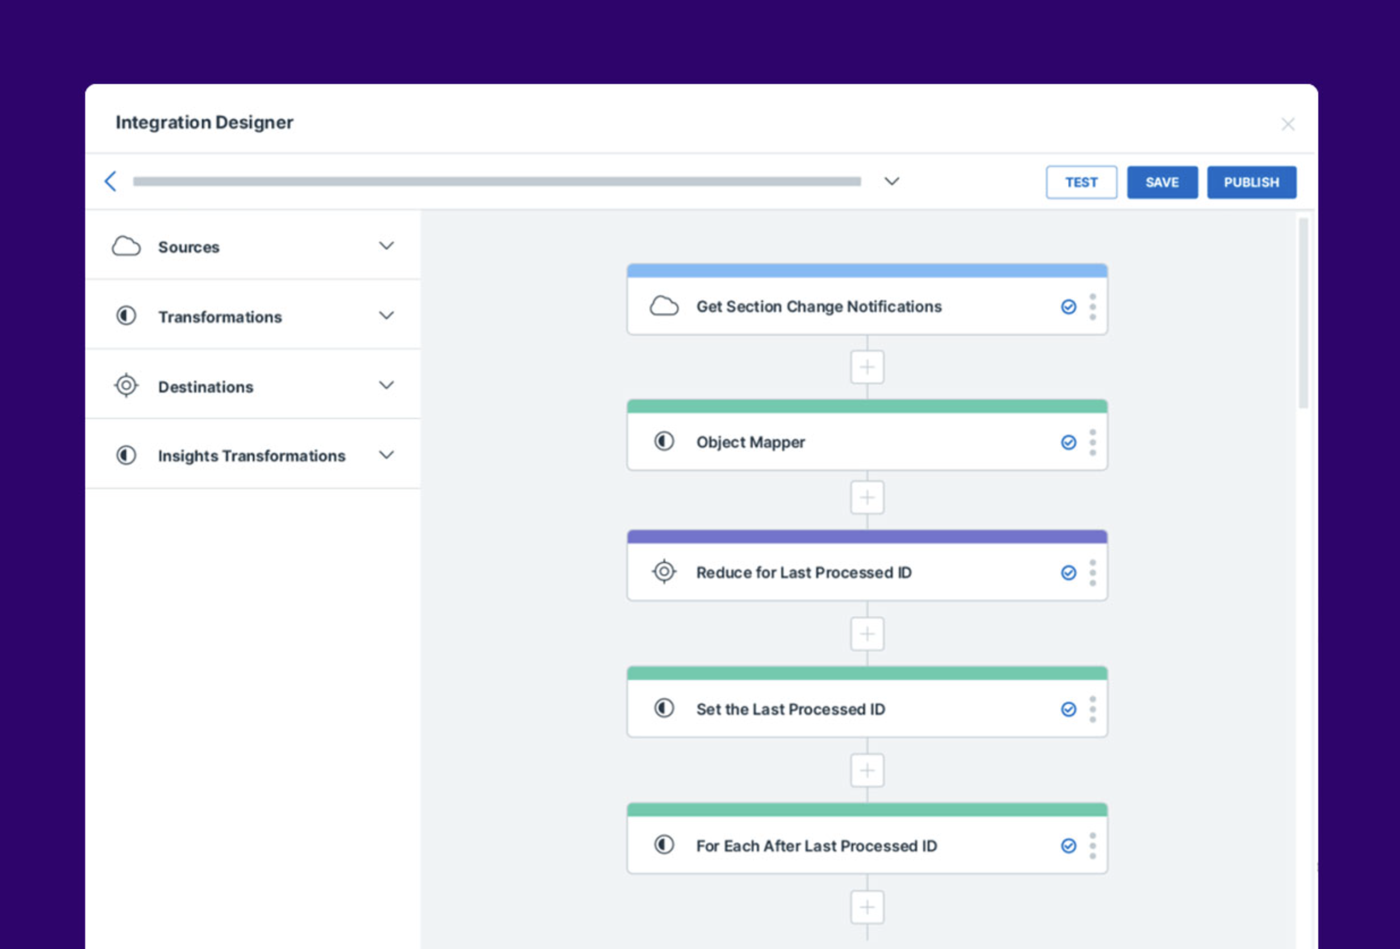Click the TEST button

[x=1081, y=182]
